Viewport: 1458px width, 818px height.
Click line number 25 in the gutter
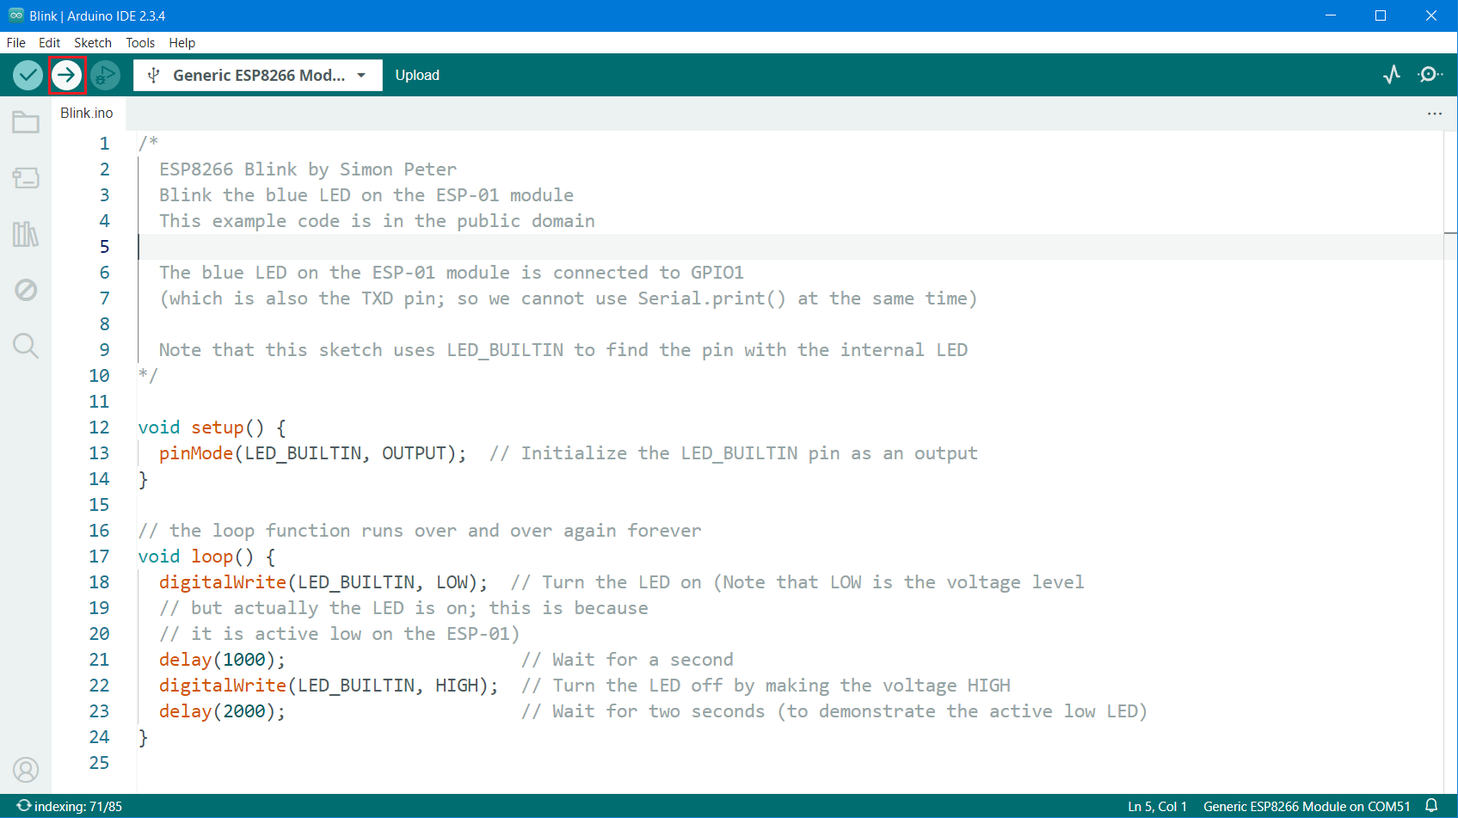click(x=99, y=763)
